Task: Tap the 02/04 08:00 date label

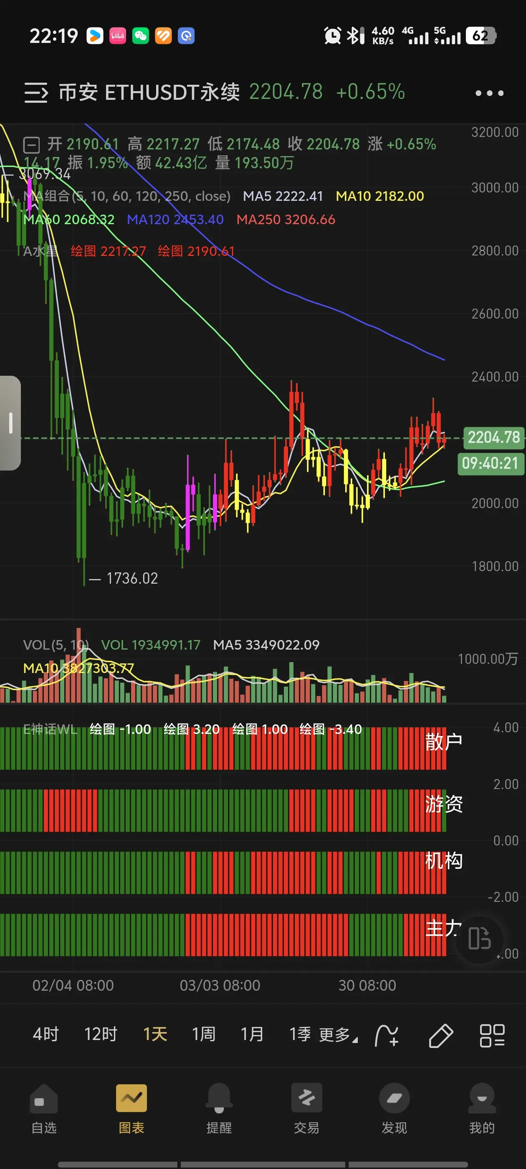Action: (x=73, y=985)
